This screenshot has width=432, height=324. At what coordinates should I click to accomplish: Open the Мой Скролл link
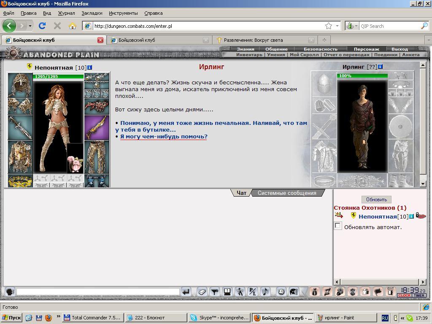click(x=304, y=54)
